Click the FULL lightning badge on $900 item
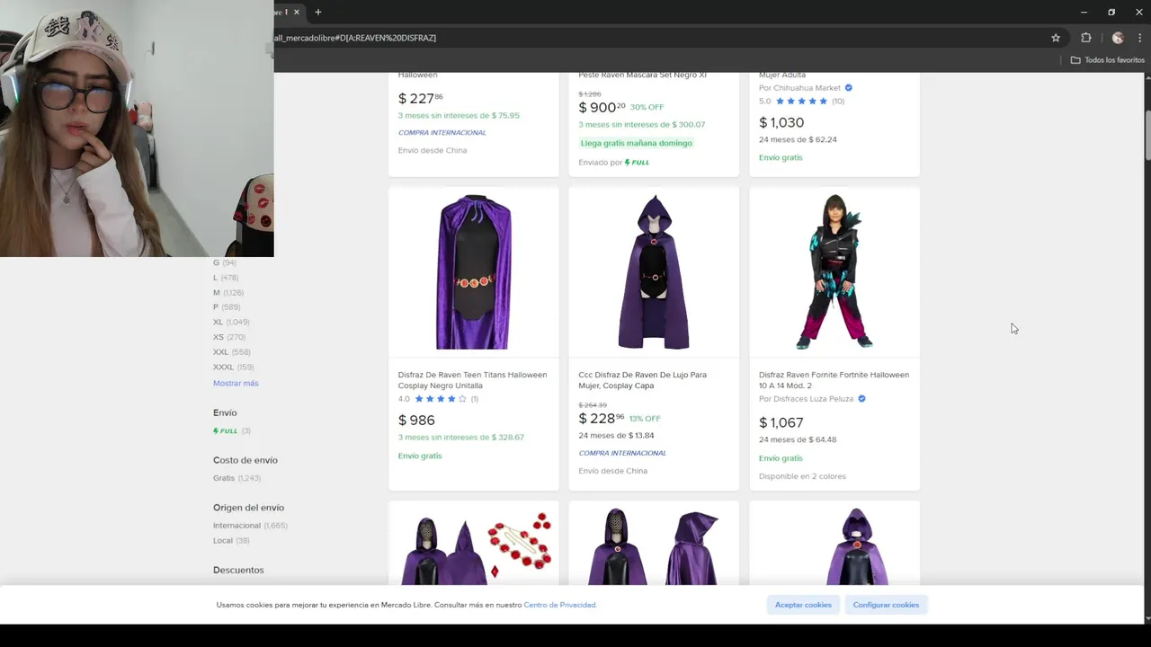1151x647 pixels. pyautogui.click(x=637, y=163)
